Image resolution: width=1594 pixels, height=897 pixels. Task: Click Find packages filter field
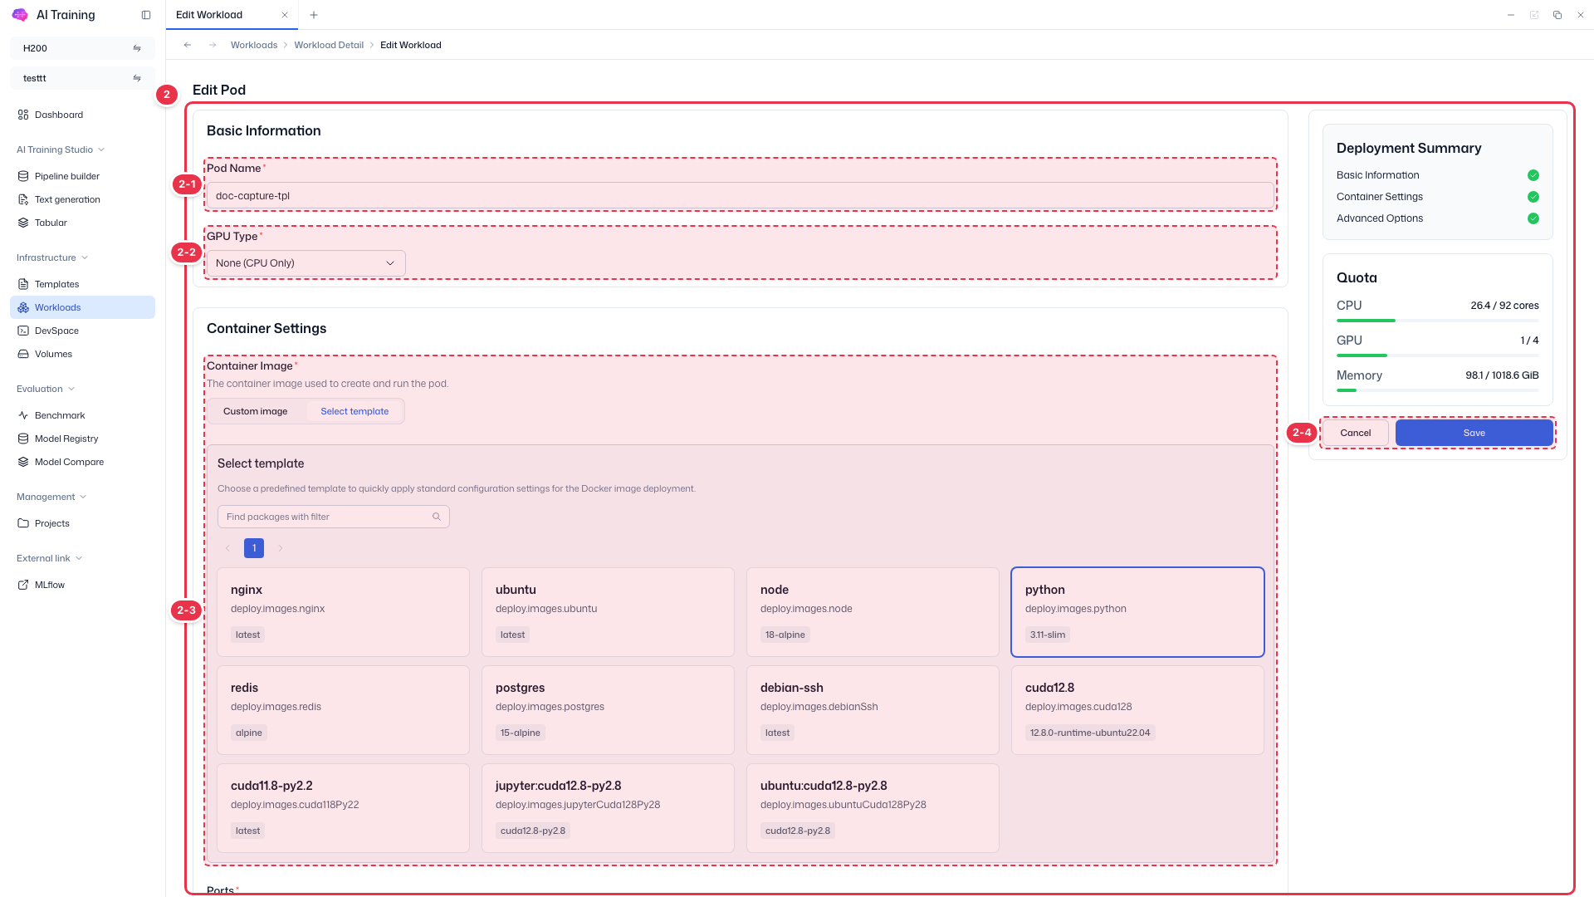point(334,517)
